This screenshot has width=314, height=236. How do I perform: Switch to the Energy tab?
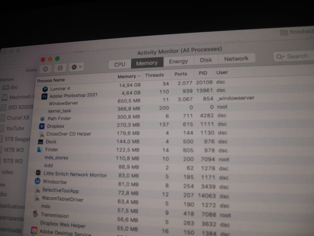pos(178,62)
